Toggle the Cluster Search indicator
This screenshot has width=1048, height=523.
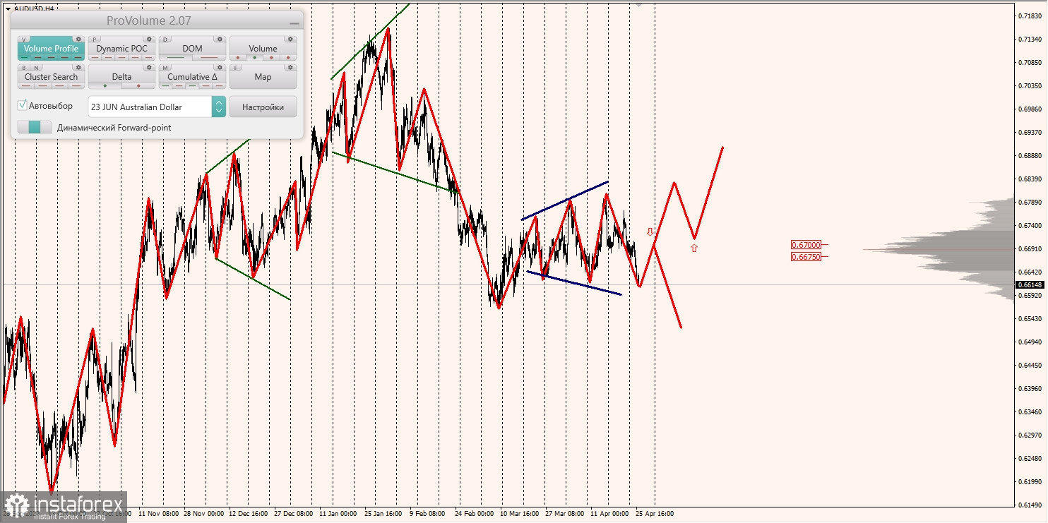tap(51, 76)
